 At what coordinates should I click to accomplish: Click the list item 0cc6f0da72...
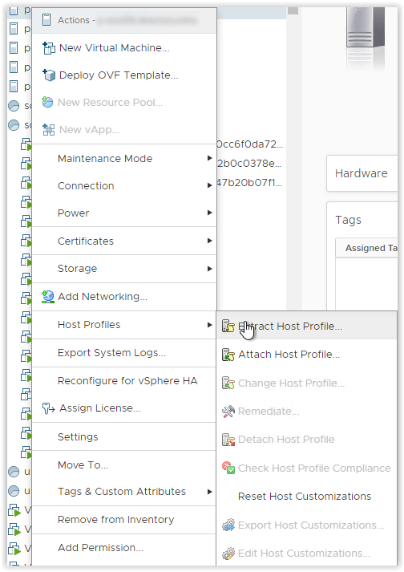(250, 144)
